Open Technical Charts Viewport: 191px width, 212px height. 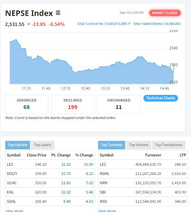point(161,98)
